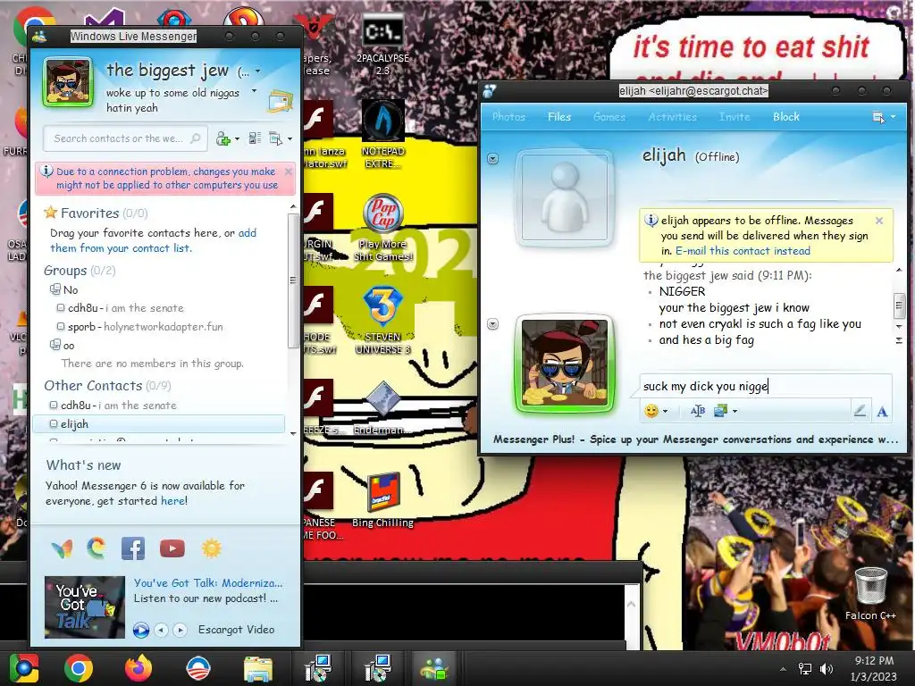Viewport: 915px width, 686px height.
Task: Go to next Escargot video item
Action: [180, 630]
